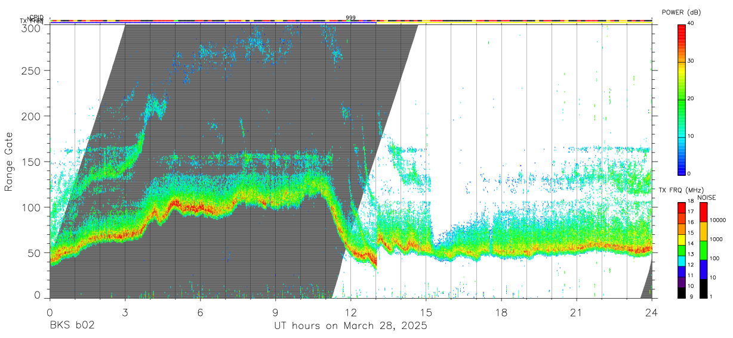Click the 1 label in the NOISE legend

pos(711,296)
